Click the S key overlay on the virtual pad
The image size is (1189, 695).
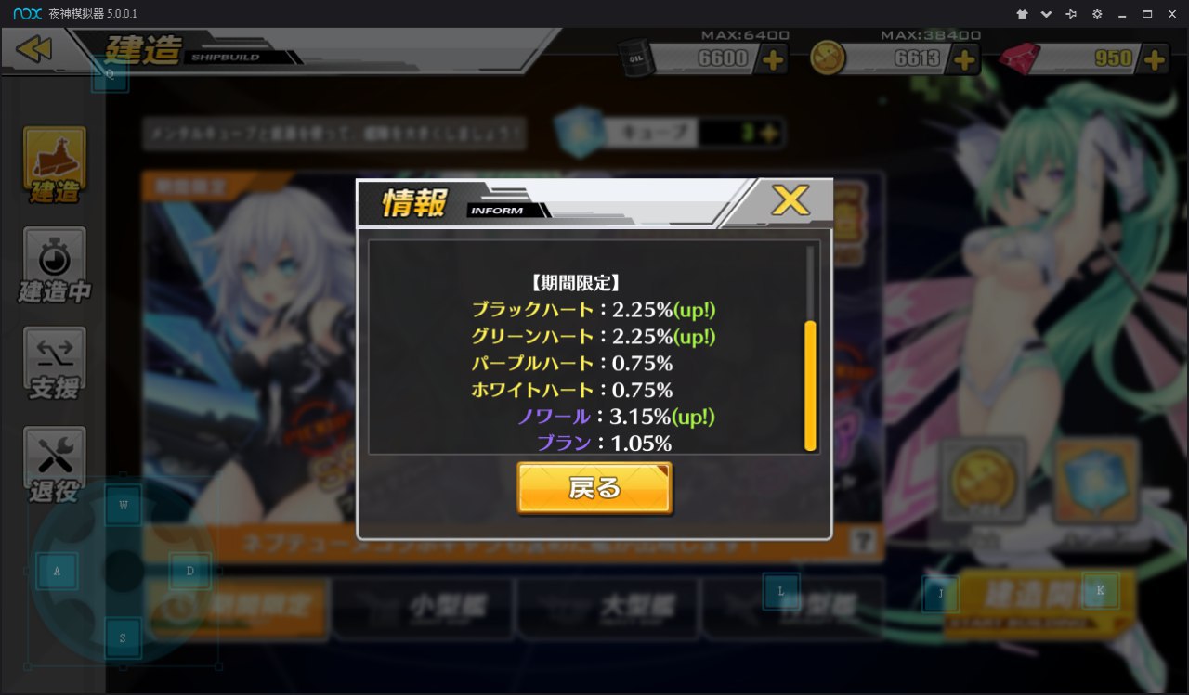(x=123, y=638)
